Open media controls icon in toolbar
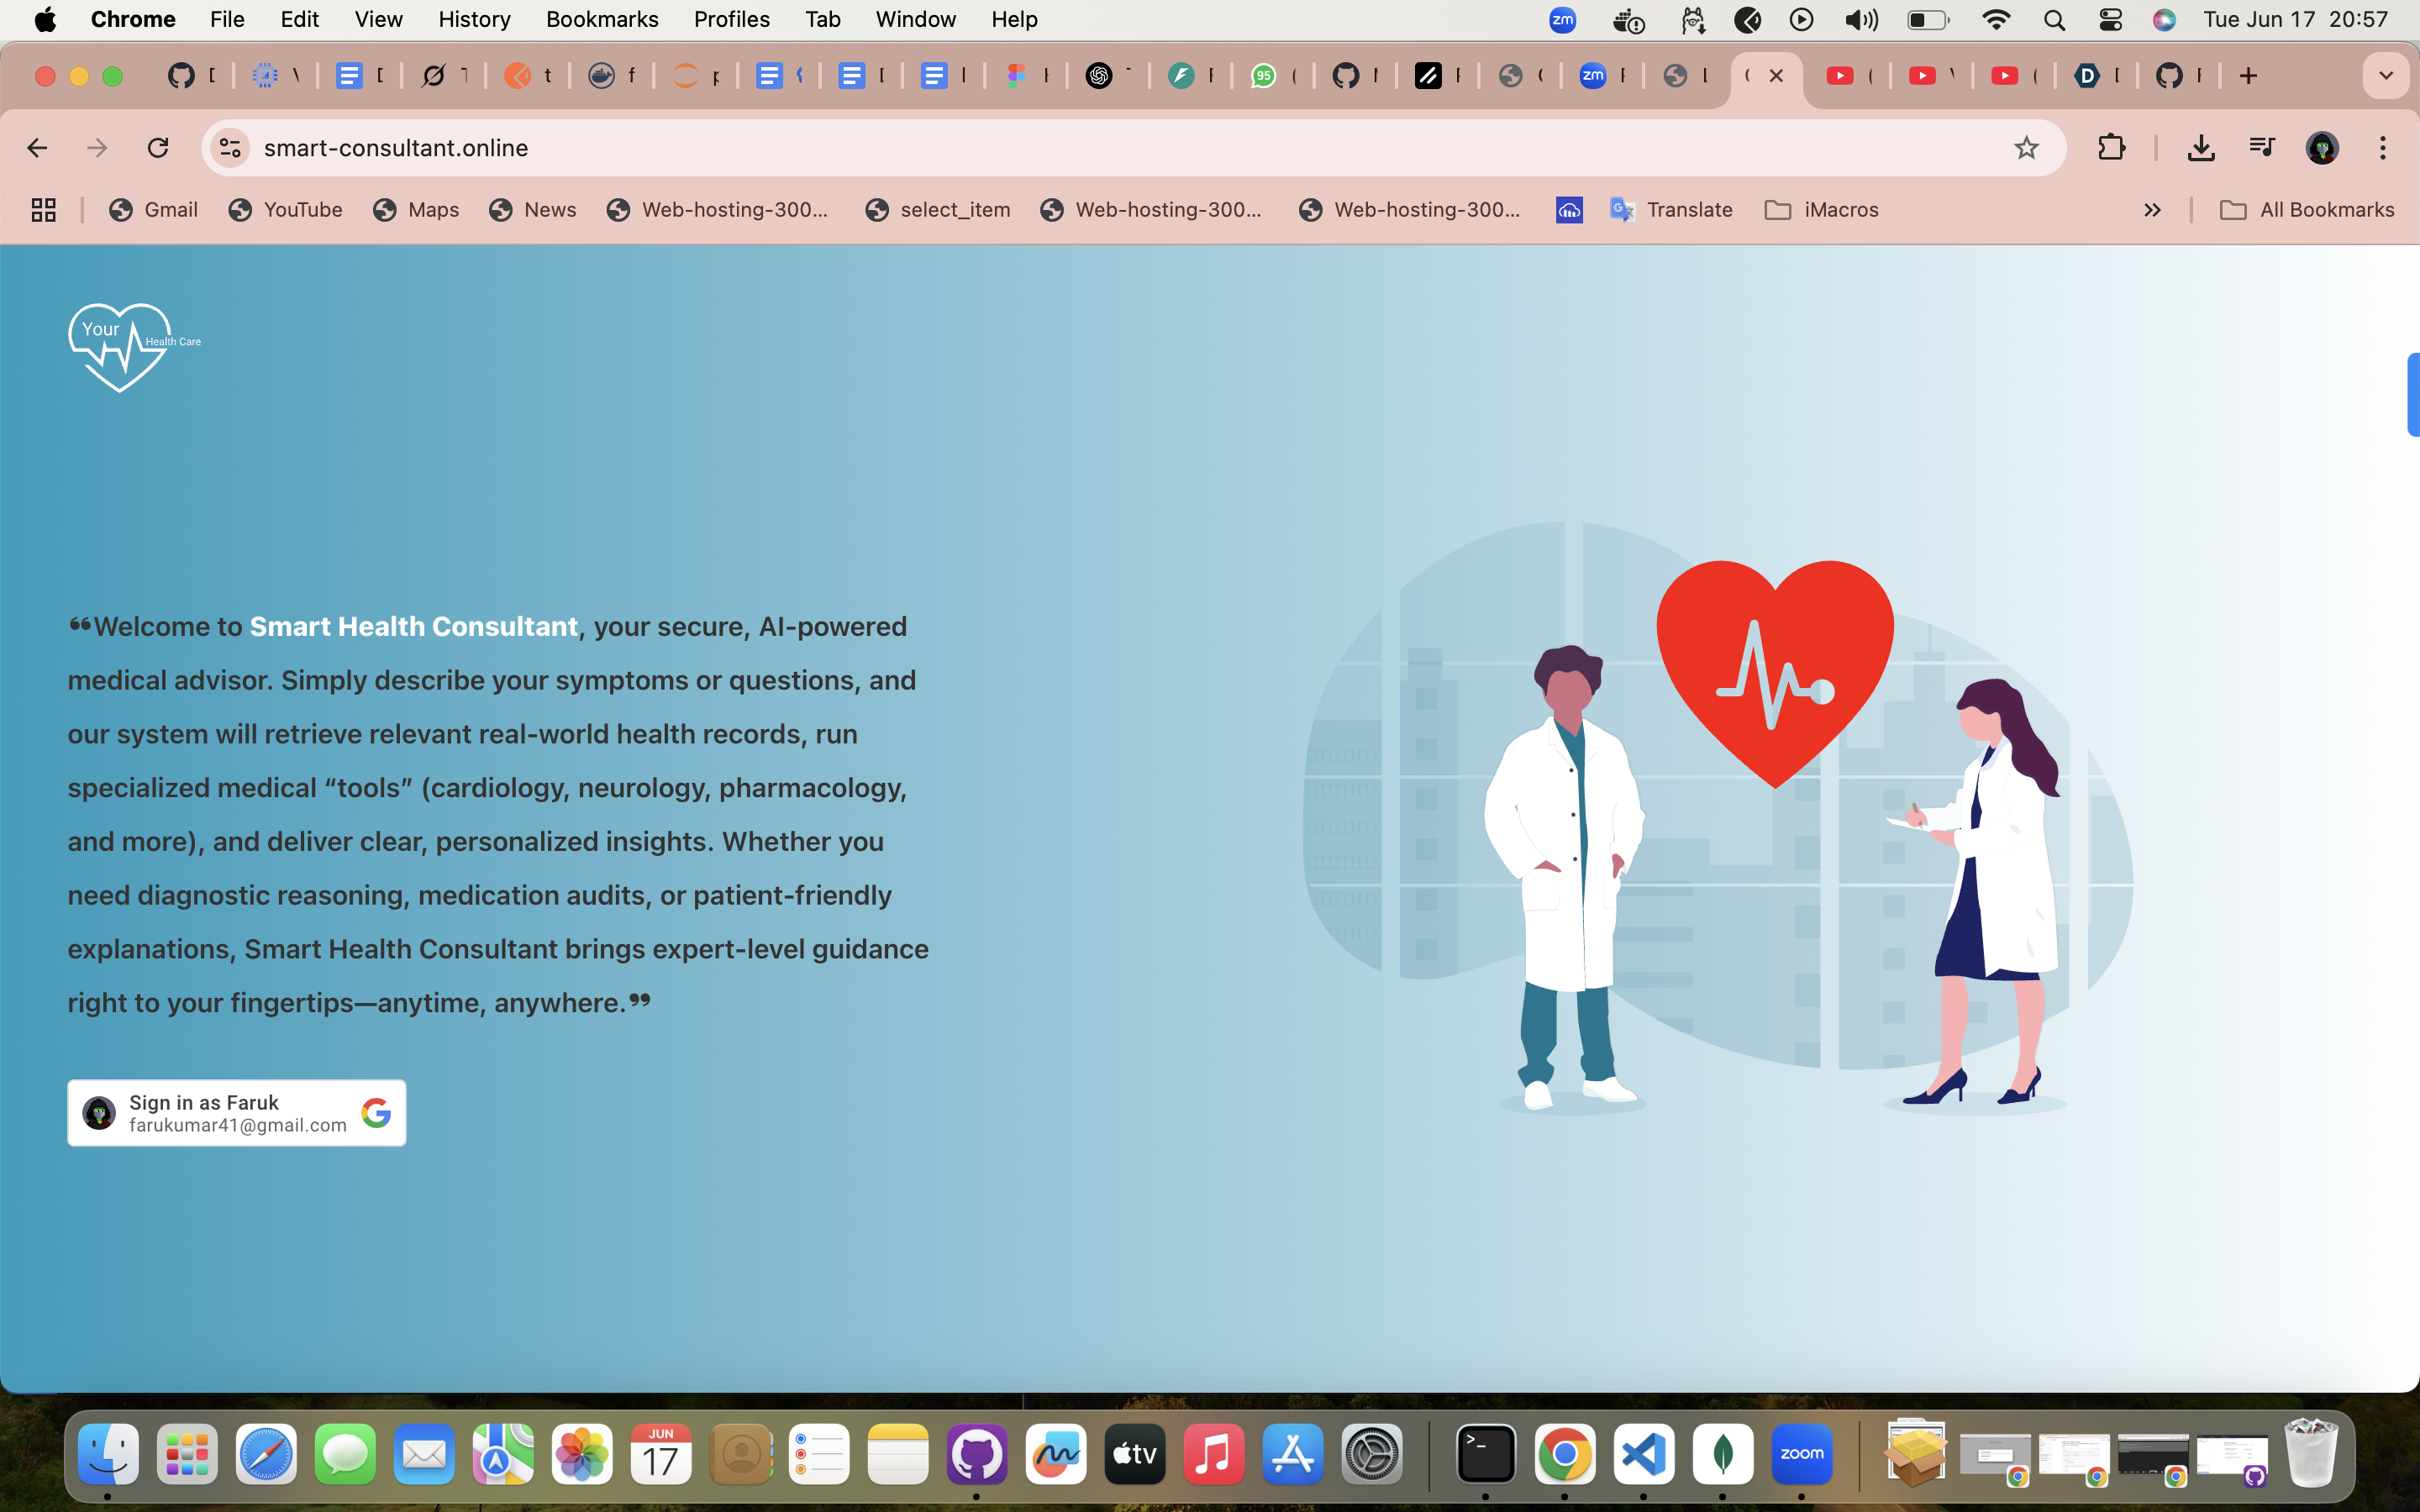Viewport: 2420px width, 1512px height. pyautogui.click(x=2261, y=148)
